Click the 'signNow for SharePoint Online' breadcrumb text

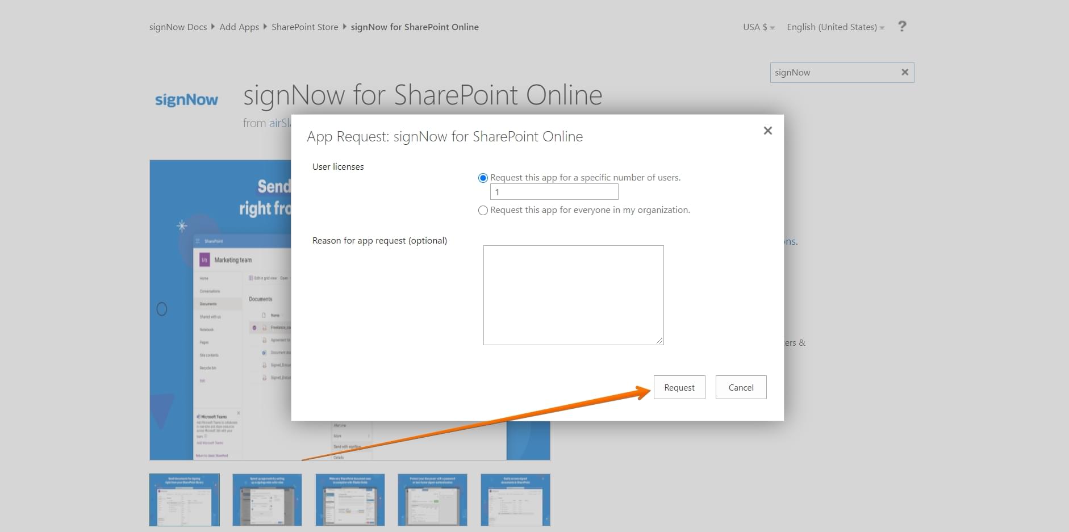coord(415,27)
